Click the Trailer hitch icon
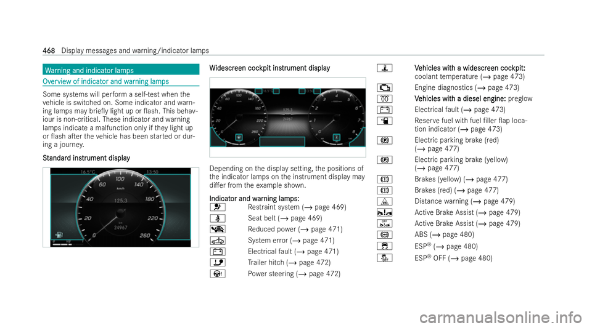The height and width of the screenshot is (328, 592). tap(218, 262)
